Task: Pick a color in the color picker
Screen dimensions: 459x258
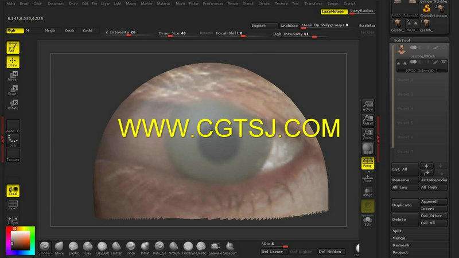Action: pyautogui.click(x=21, y=241)
